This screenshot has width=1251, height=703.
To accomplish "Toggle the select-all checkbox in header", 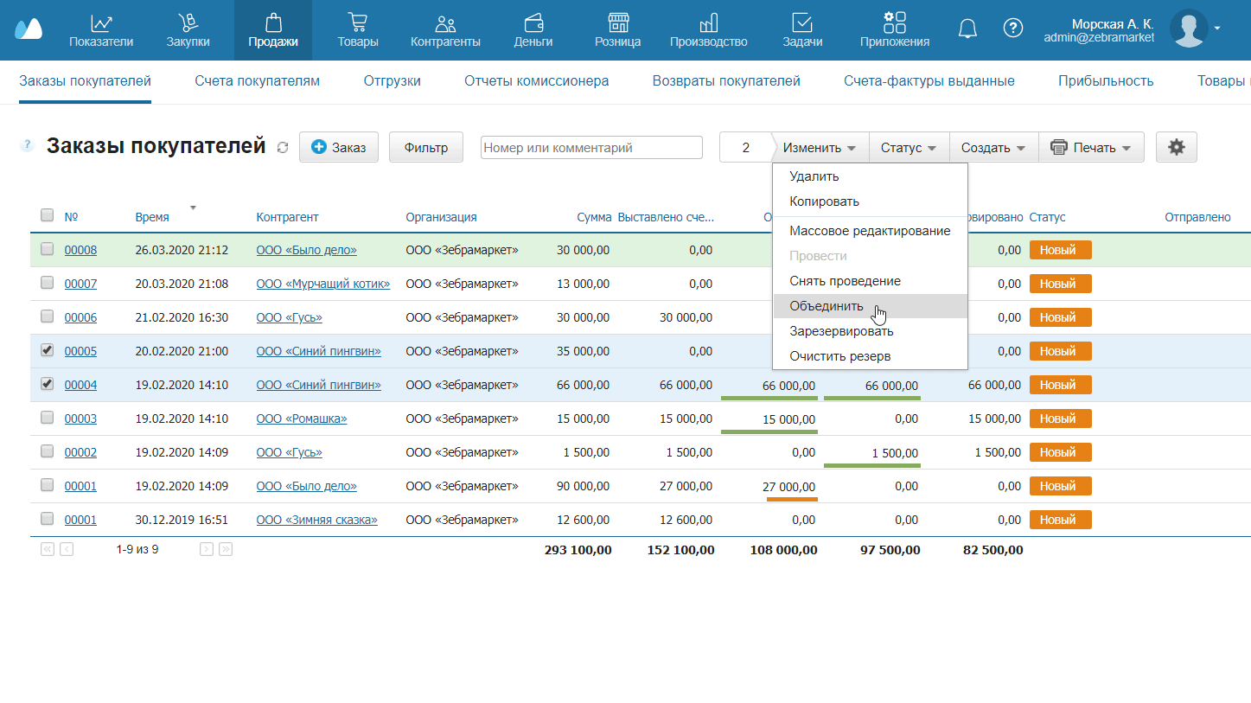I will point(48,215).
